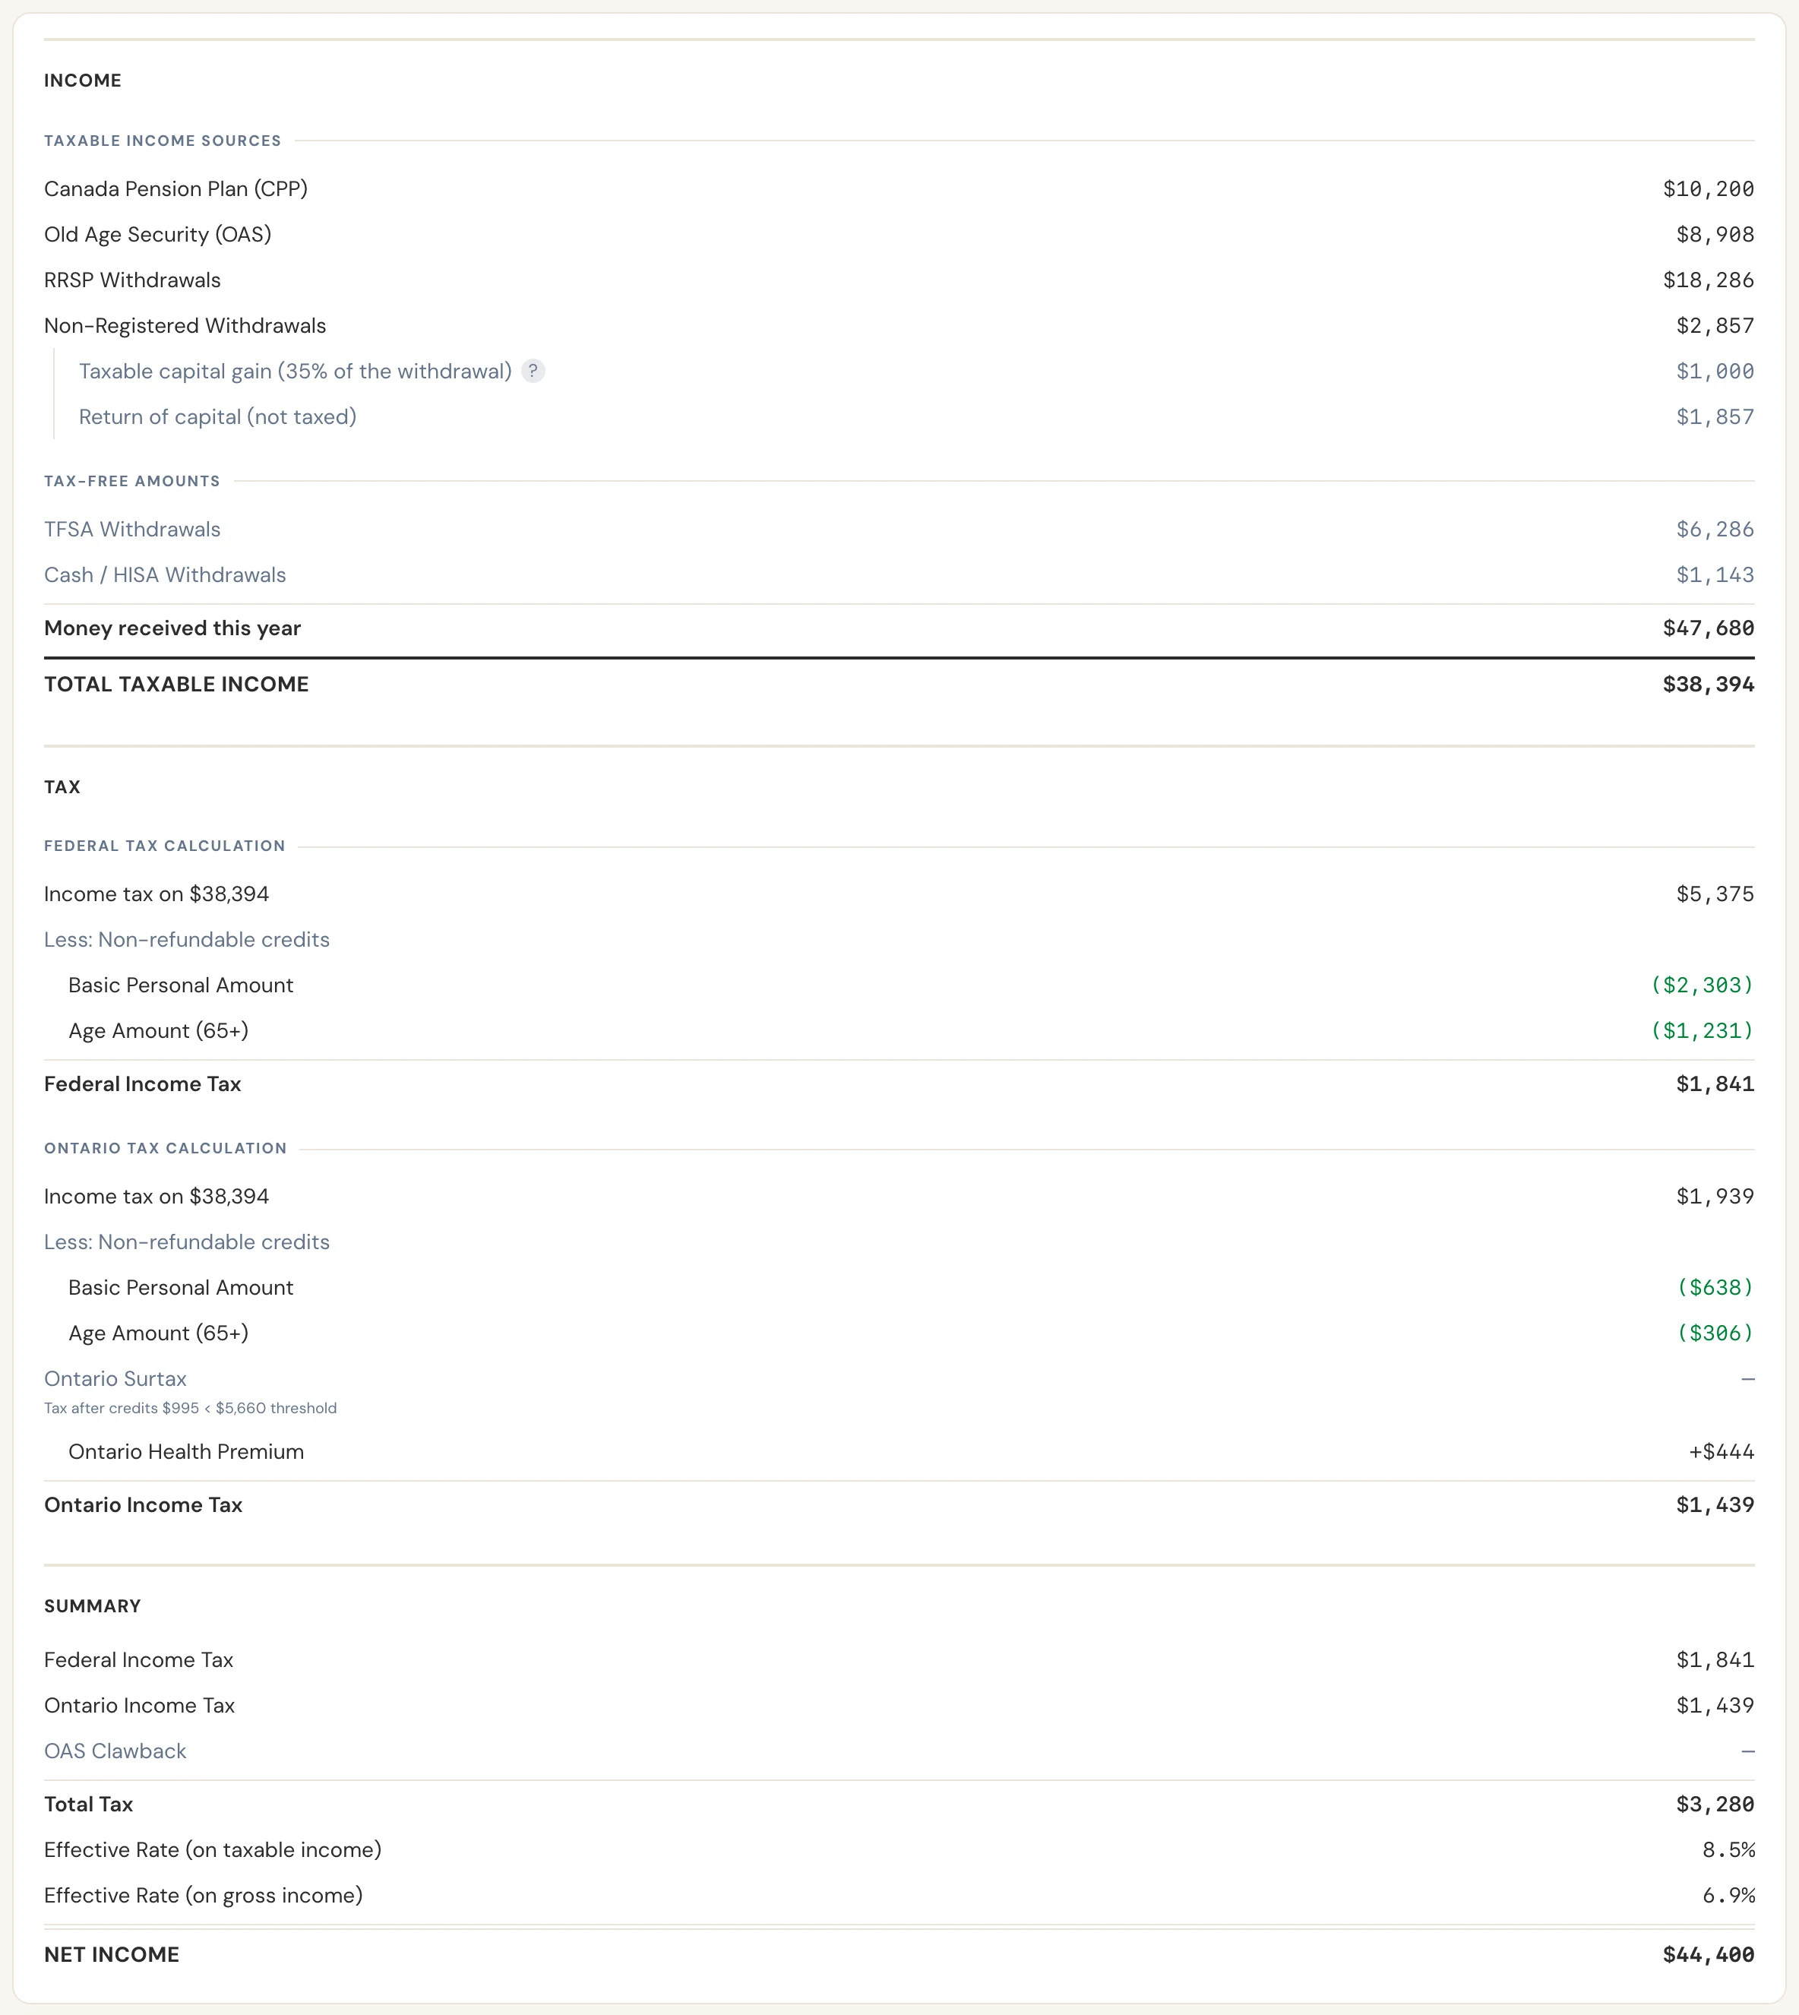
Task: Click the 8.5% effective rate value
Action: pyautogui.click(x=1729, y=1850)
